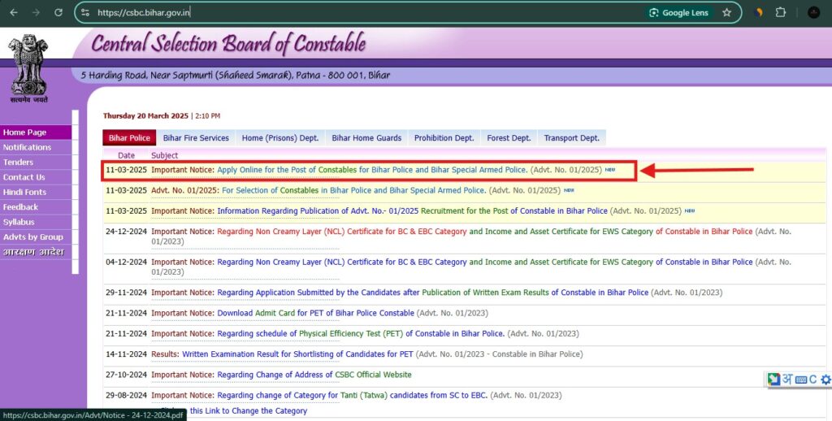Image resolution: width=832 pixels, height=421 pixels.
Task: Switch to the Home (Prisons) Dept. tab
Action: tap(280, 137)
